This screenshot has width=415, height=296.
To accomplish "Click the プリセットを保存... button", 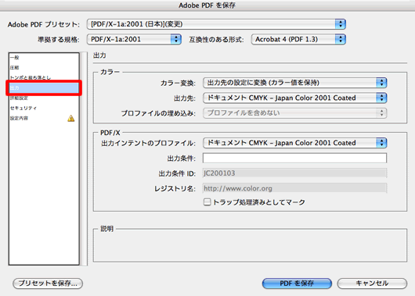I will 48,284.
